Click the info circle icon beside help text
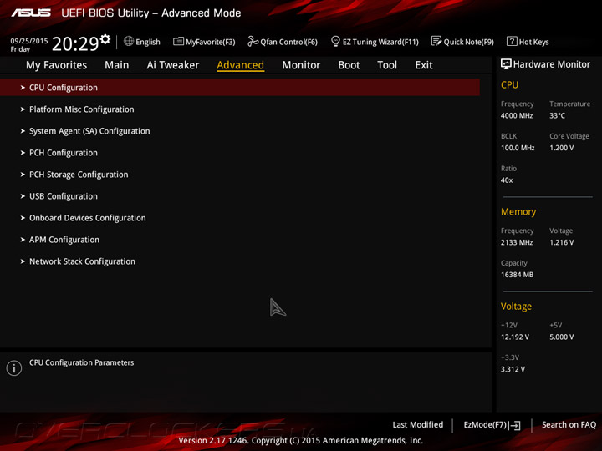This screenshot has height=451, width=602. (14, 368)
